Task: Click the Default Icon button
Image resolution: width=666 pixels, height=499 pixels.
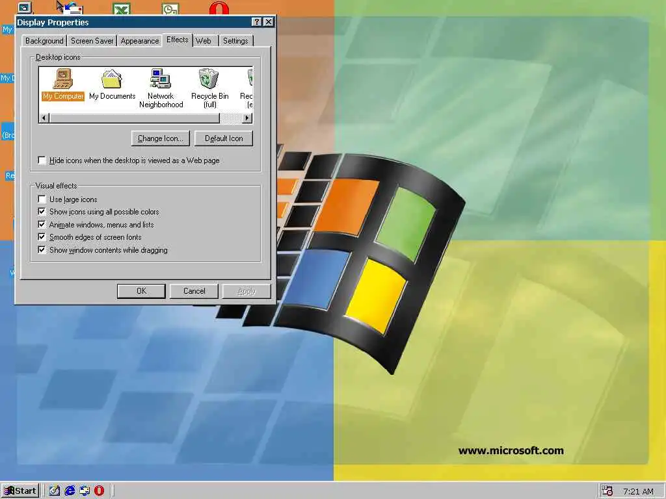Action: coord(224,138)
